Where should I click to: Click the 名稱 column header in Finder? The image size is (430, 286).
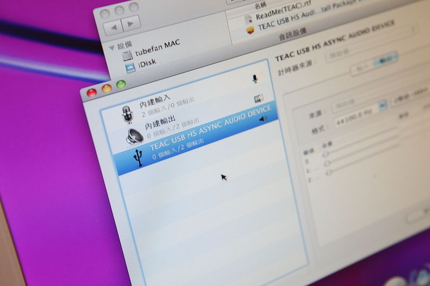click(260, 5)
